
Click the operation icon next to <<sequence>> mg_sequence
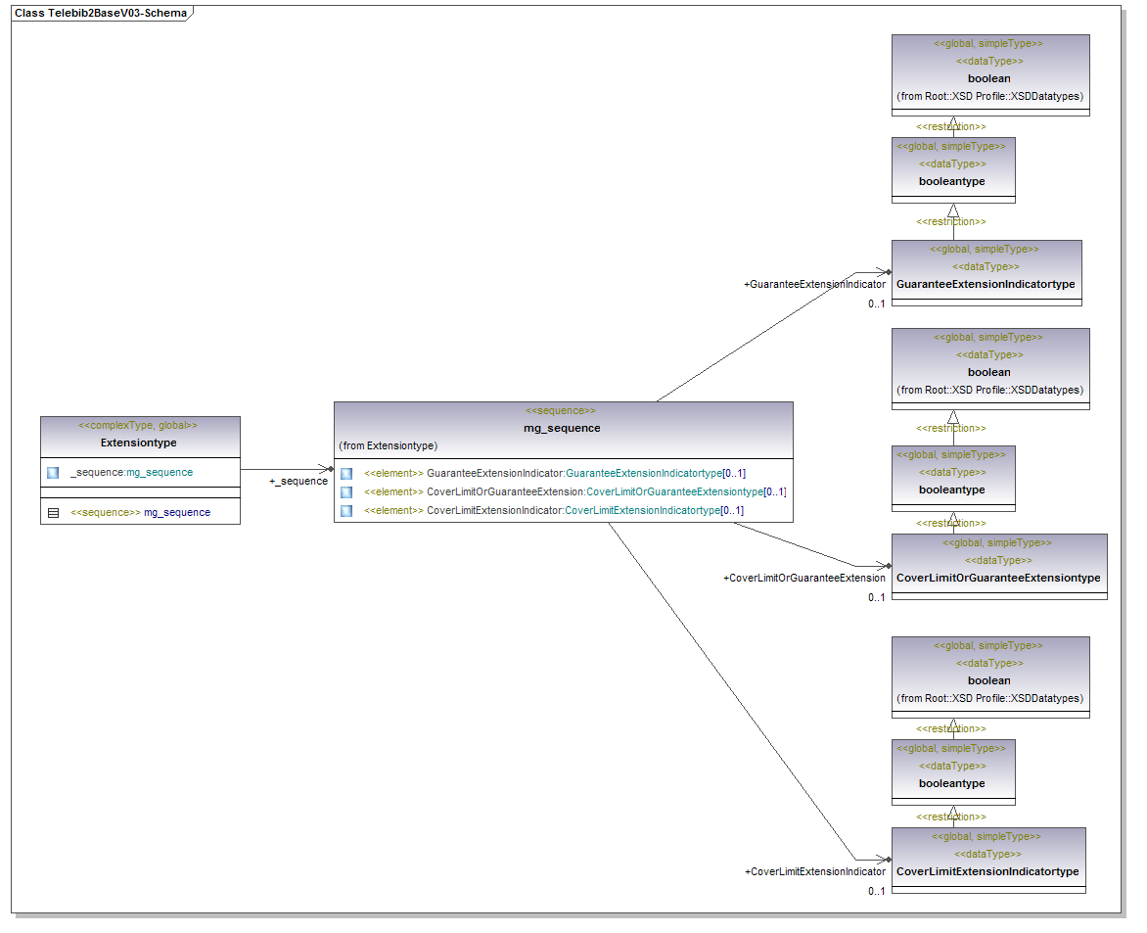(53, 512)
